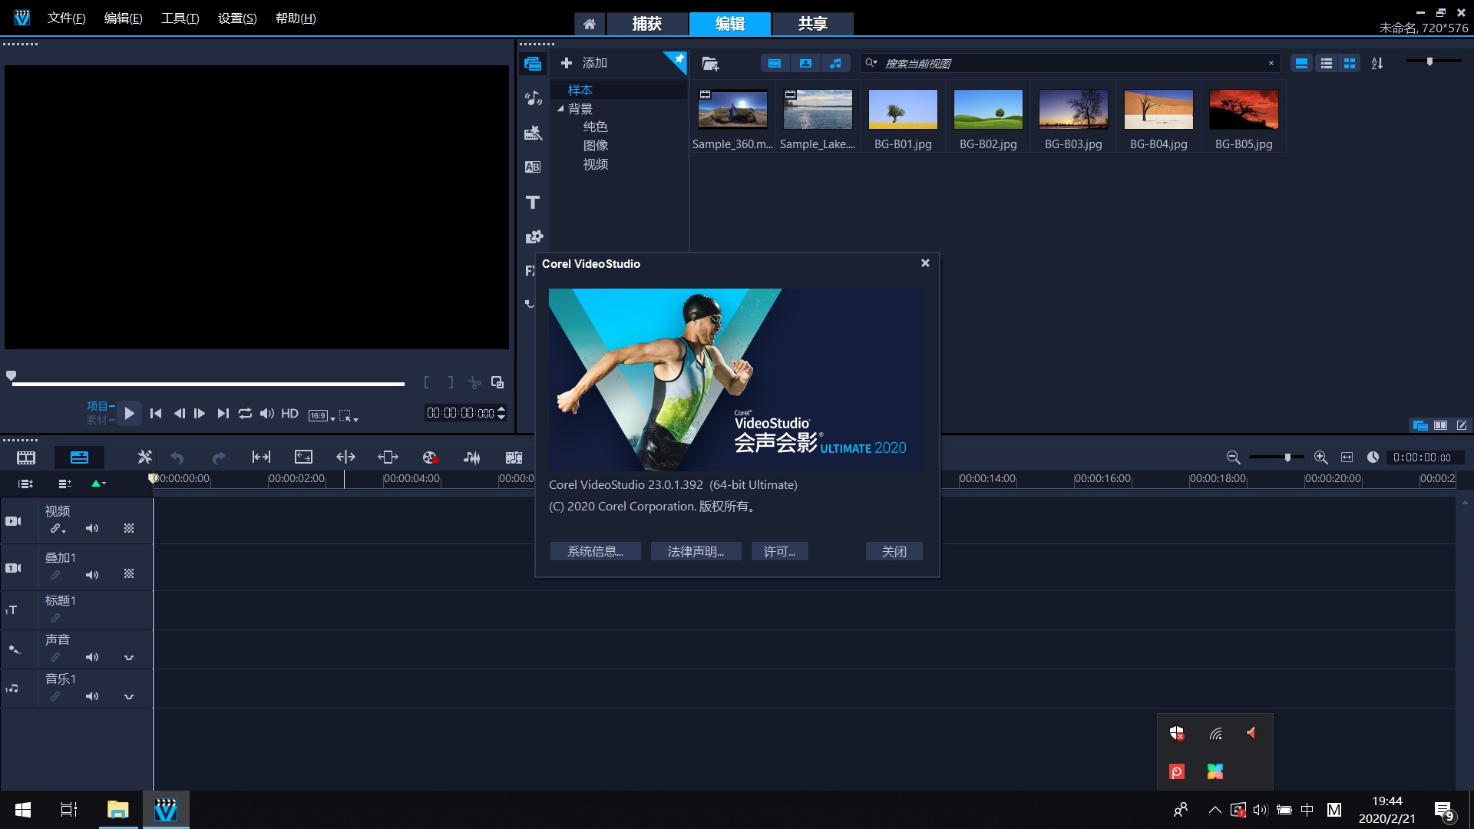1474x829 pixels.
Task: Open the Transition library (AB) icon
Action: (x=533, y=167)
